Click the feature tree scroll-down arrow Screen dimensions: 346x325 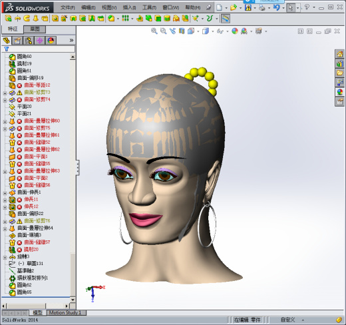(73, 300)
